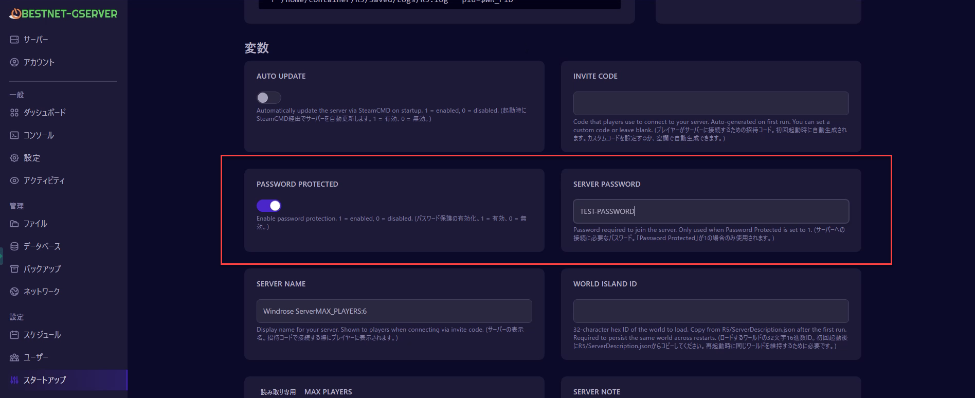This screenshot has width=975, height=398.
Task: Click the アカウント user icon
Action: (x=14, y=62)
